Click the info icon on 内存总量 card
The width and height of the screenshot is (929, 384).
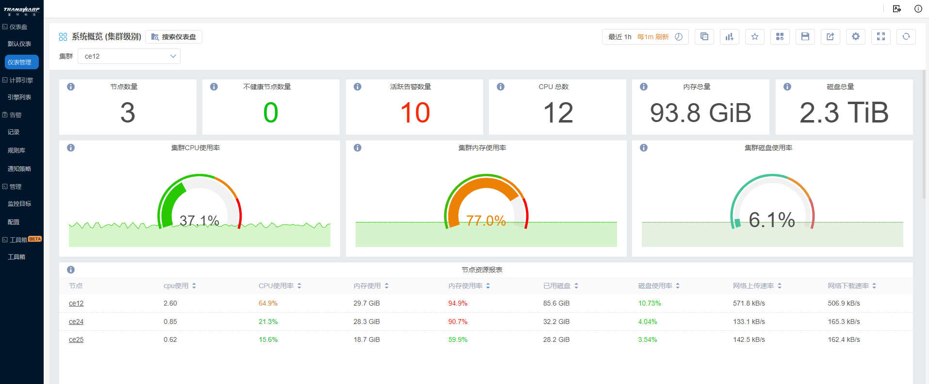click(x=644, y=87)
